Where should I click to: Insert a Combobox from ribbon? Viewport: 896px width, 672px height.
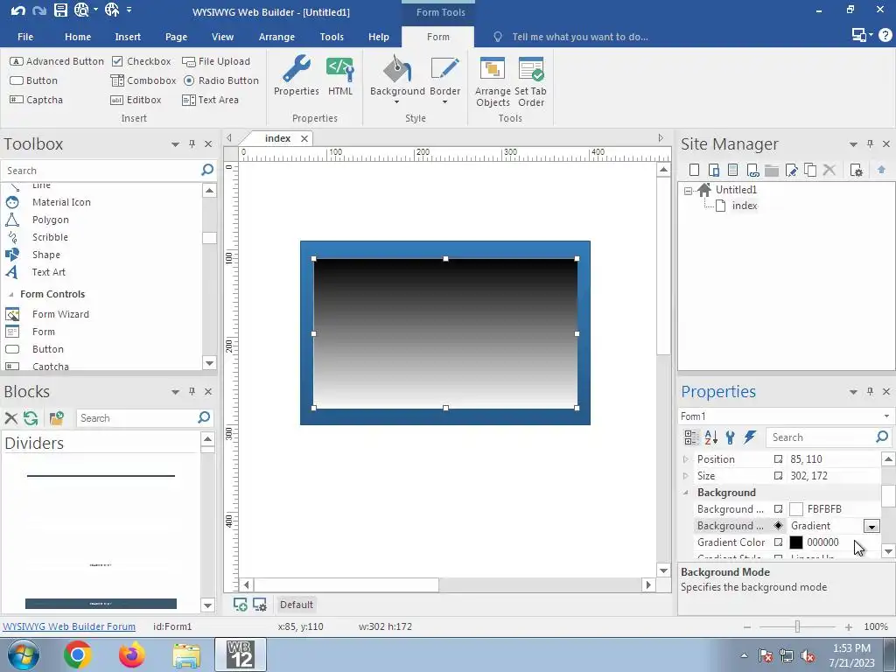(x=143, y=80)
